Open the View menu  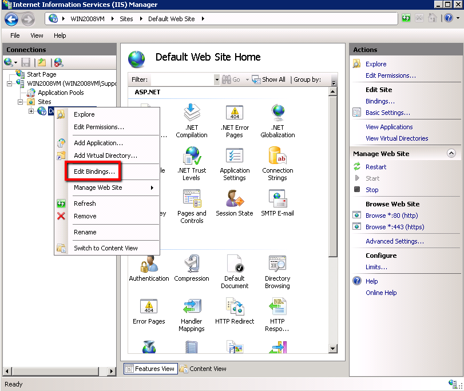click(x=37, y=35)
